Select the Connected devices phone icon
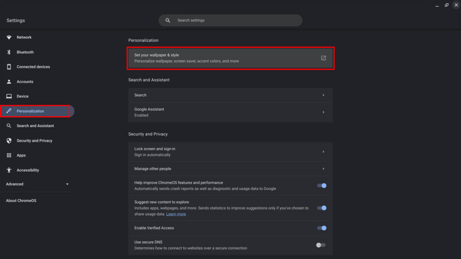The image size is (461, 259). (9, 67)
